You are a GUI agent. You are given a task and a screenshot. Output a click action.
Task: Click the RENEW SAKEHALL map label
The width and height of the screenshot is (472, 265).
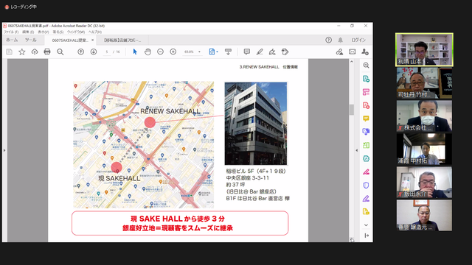click(170, 111)
